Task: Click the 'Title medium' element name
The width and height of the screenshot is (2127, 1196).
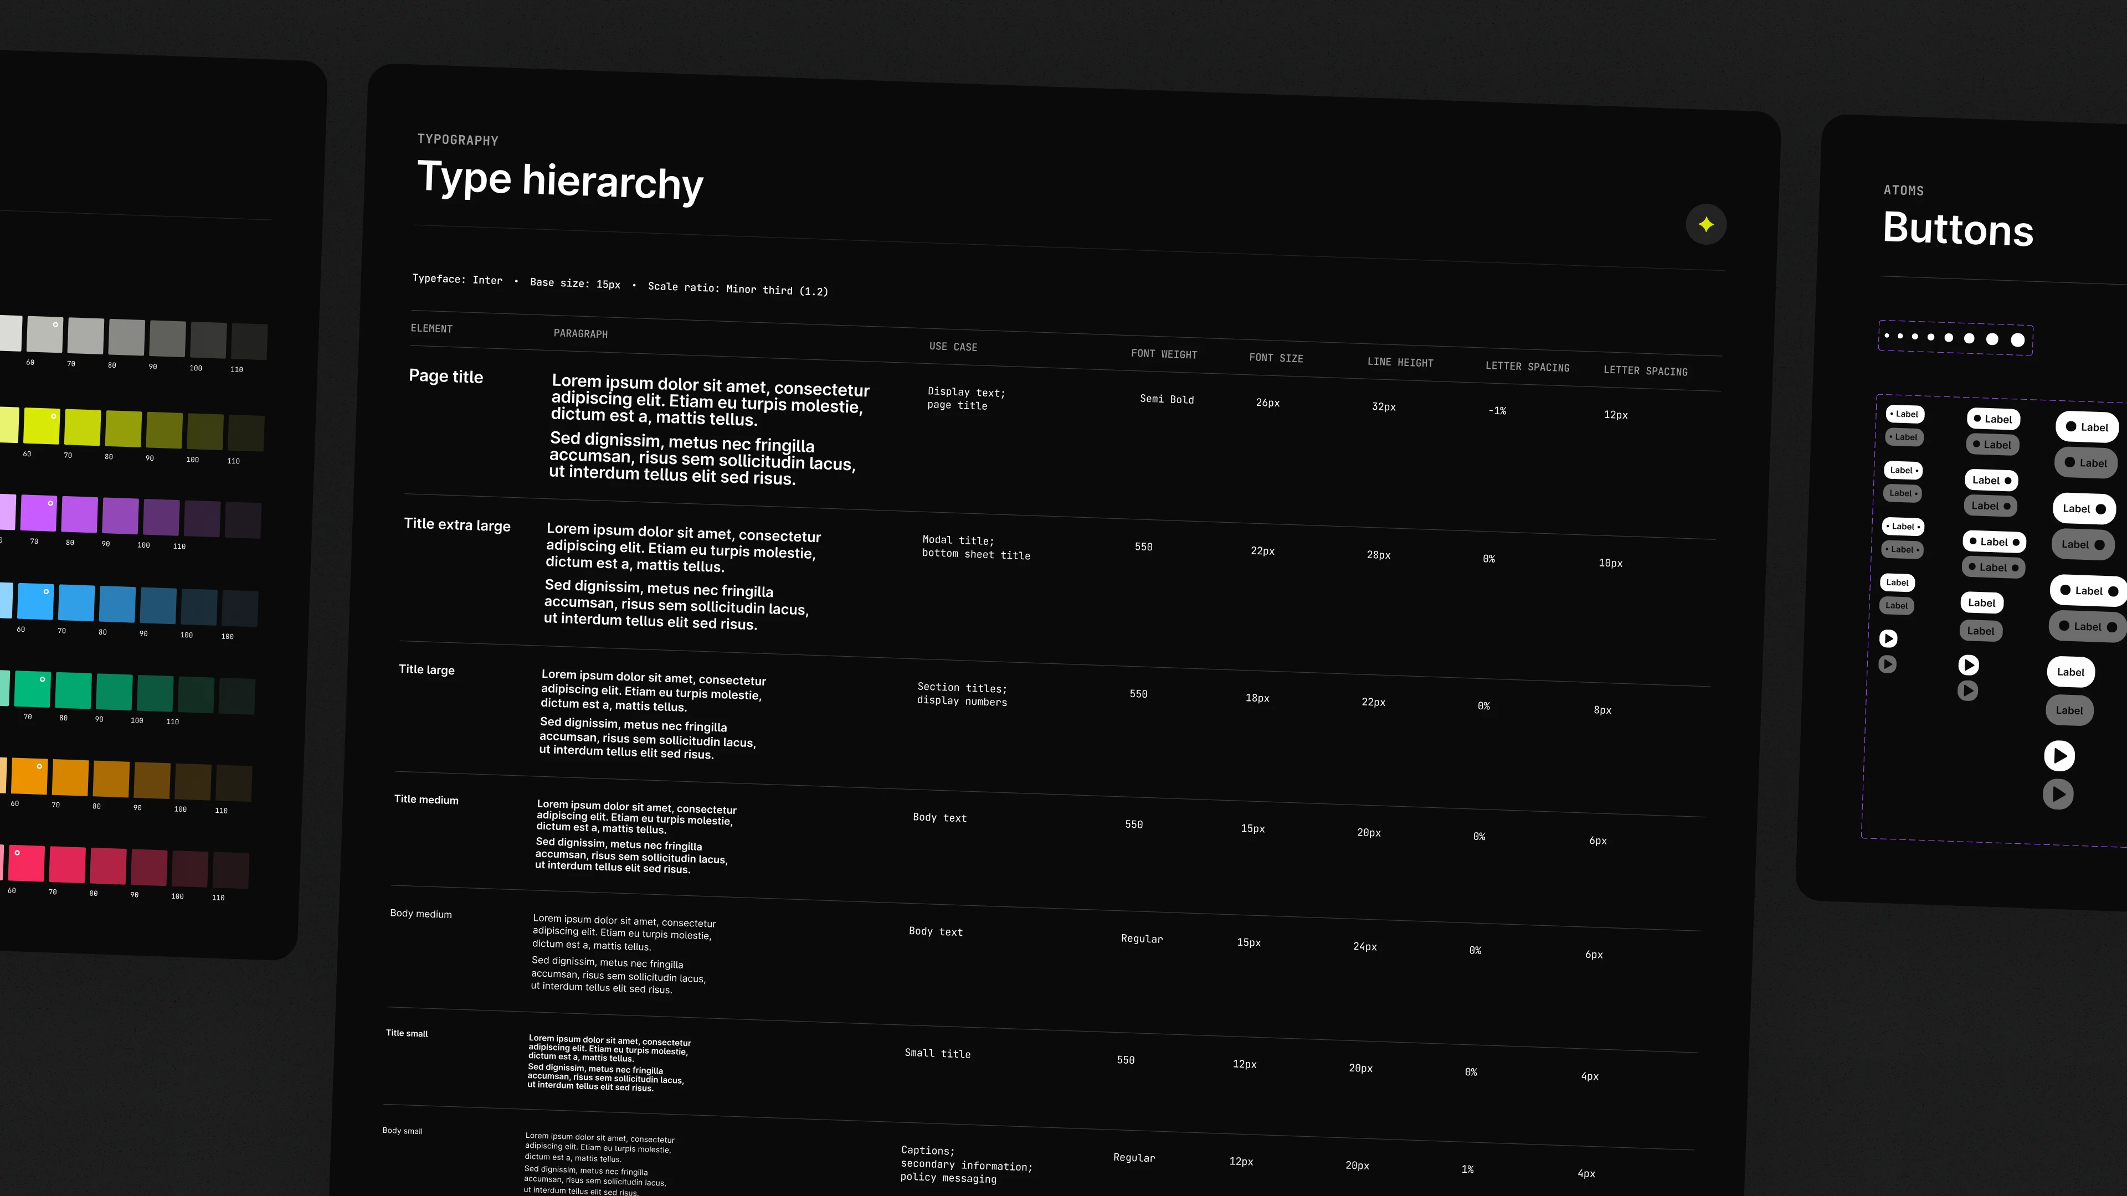Action: pyautogui.click(x=426, y=800)
